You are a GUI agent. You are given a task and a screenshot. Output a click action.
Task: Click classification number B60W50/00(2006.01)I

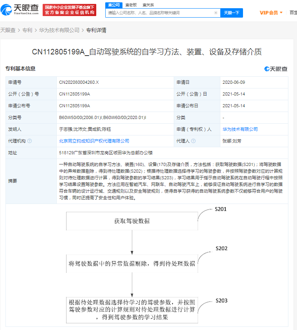tap(81, 118)
